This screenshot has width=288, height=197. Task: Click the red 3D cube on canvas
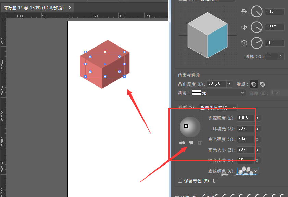105,64
